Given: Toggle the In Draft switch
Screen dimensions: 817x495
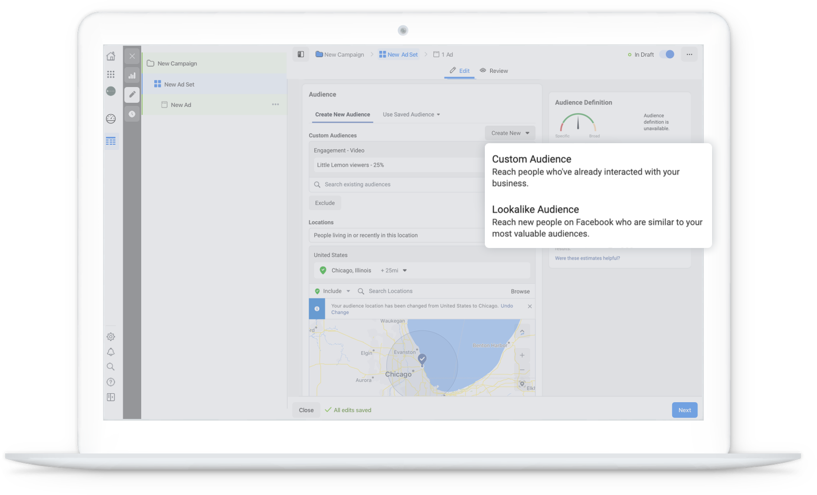Looking at the screenshot, I should pyautogui.click(x=667, y=55).
